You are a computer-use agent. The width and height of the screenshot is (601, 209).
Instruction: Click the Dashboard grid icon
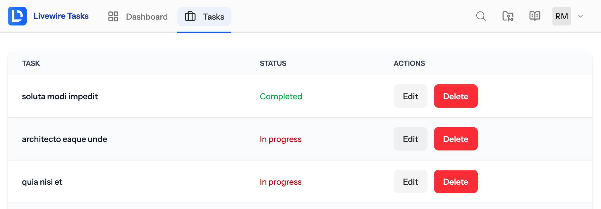(x=113, y=16)
